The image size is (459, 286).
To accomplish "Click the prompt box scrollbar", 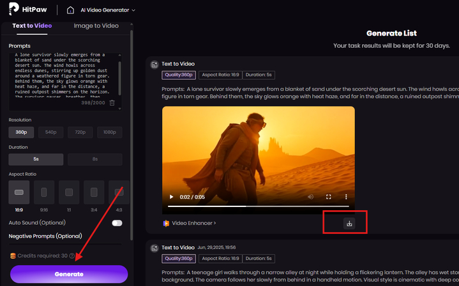I will (x=119, y=78).
